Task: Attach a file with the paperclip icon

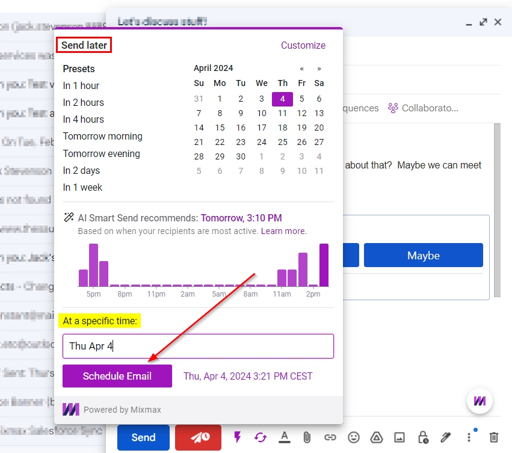Action: [307, 437]
